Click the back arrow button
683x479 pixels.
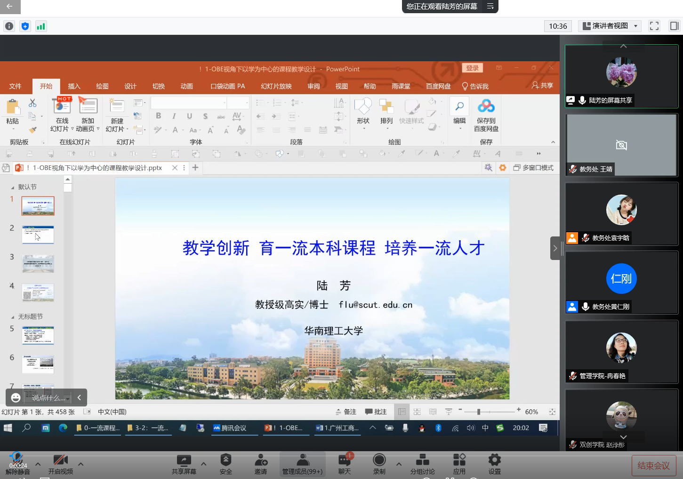coord(10,7)
